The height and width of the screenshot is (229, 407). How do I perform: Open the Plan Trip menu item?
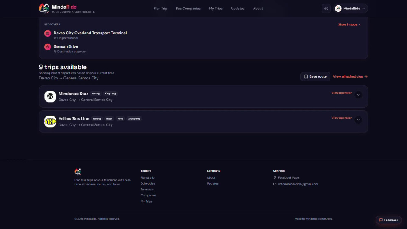[160, 9]
